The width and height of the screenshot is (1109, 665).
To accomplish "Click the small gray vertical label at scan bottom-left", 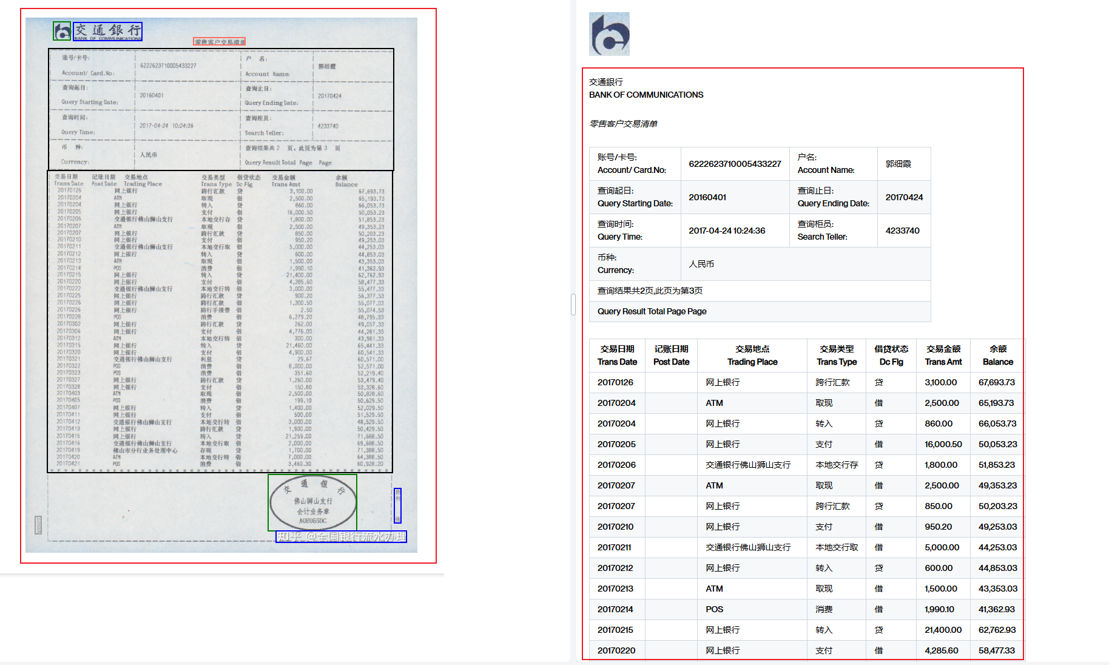I will [38, 525].
